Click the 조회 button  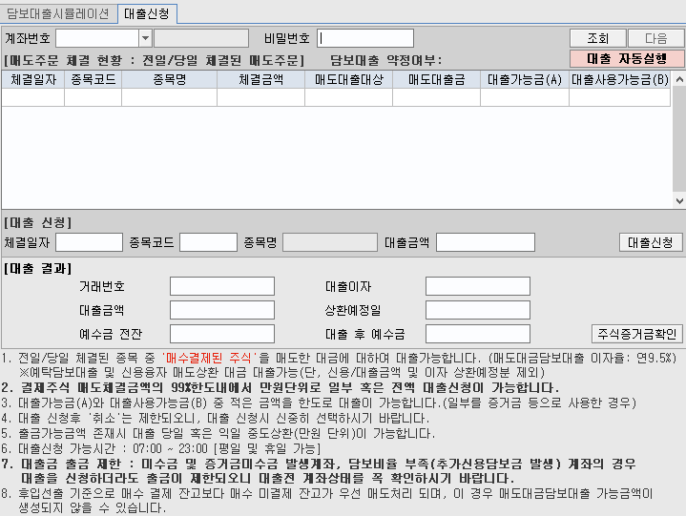[598, 38]
